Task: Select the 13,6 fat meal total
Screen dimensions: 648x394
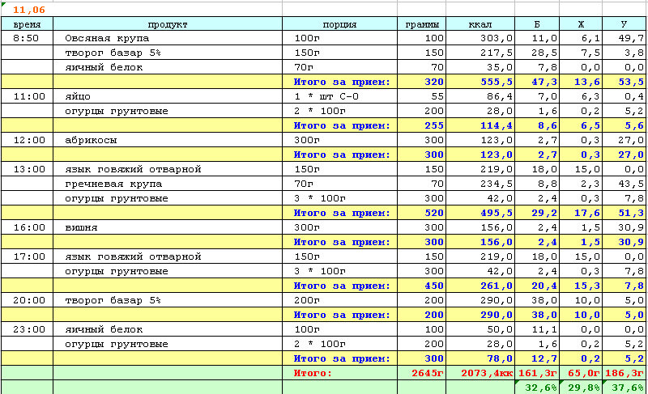Action: click(581, 82)
